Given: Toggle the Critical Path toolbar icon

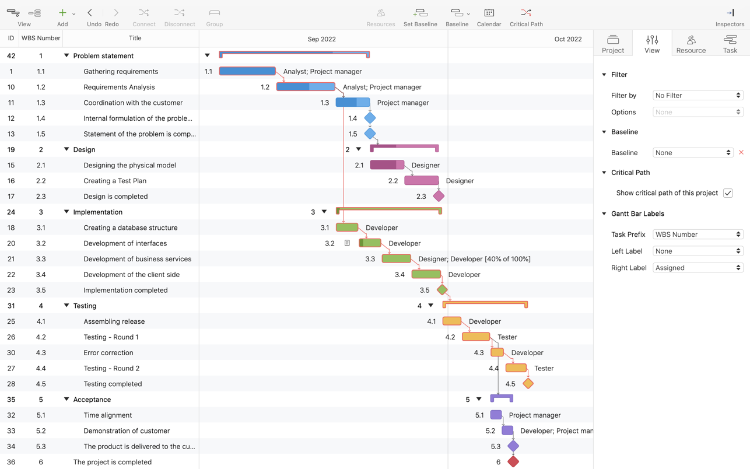Looking at the screenshot, I should click(x=525, y=13).
